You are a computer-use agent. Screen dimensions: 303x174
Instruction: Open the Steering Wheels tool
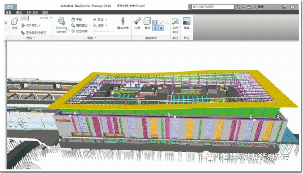[x=62, y=25]
